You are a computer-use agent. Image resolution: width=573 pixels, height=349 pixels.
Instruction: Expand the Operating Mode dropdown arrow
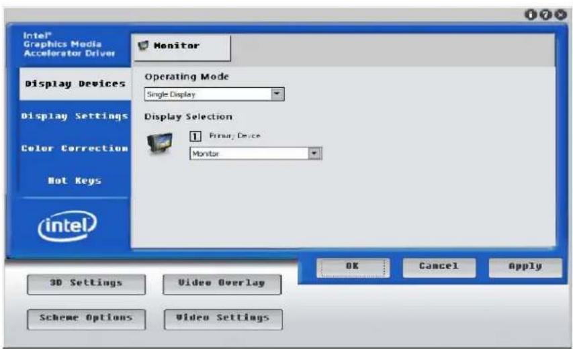(277, 94)
